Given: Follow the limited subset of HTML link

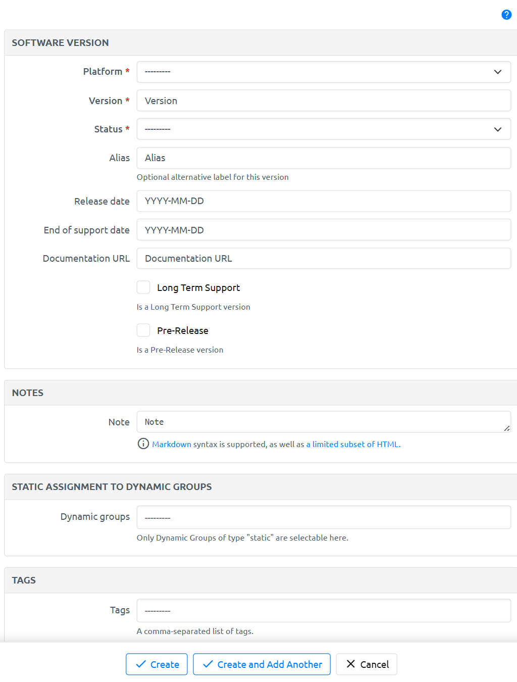Looking at the screenshot, I should (352, 445).
